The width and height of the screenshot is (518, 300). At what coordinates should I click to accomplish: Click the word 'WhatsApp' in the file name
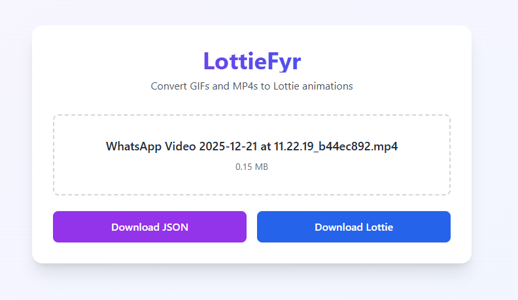[x=133, y=146]
